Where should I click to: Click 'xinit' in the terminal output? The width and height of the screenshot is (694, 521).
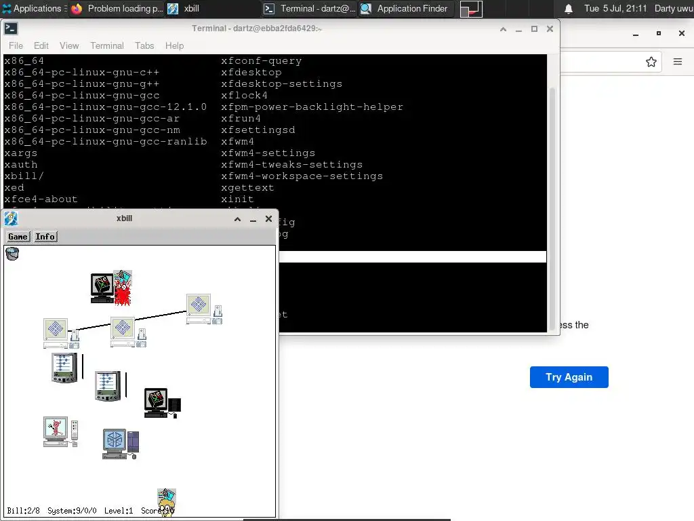[237, 199]
